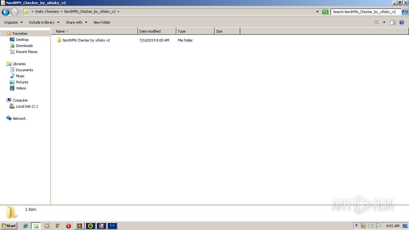Click the Show desktop button
Viewport: 409px width, 230px height.
point(405,226)
